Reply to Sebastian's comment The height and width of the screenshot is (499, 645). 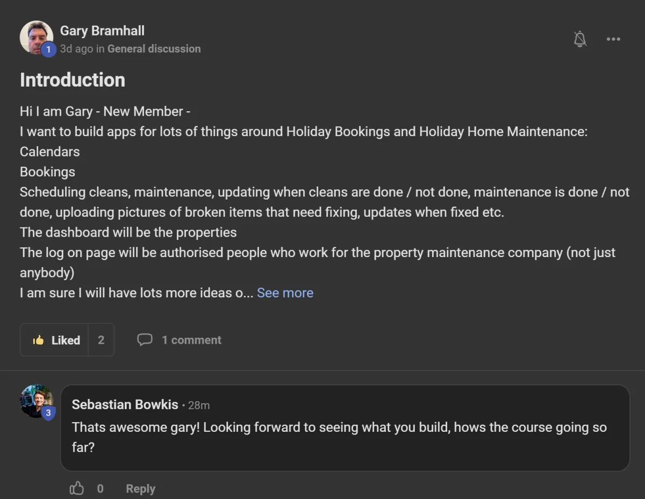pos(140,489)
